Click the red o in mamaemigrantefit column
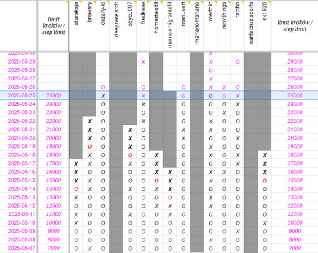 [170, 198]
